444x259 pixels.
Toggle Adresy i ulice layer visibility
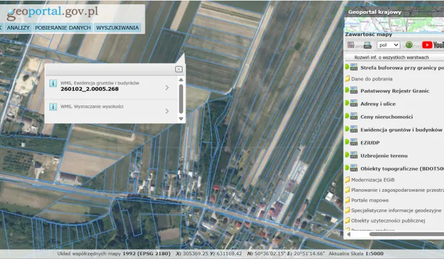(347, 104)
